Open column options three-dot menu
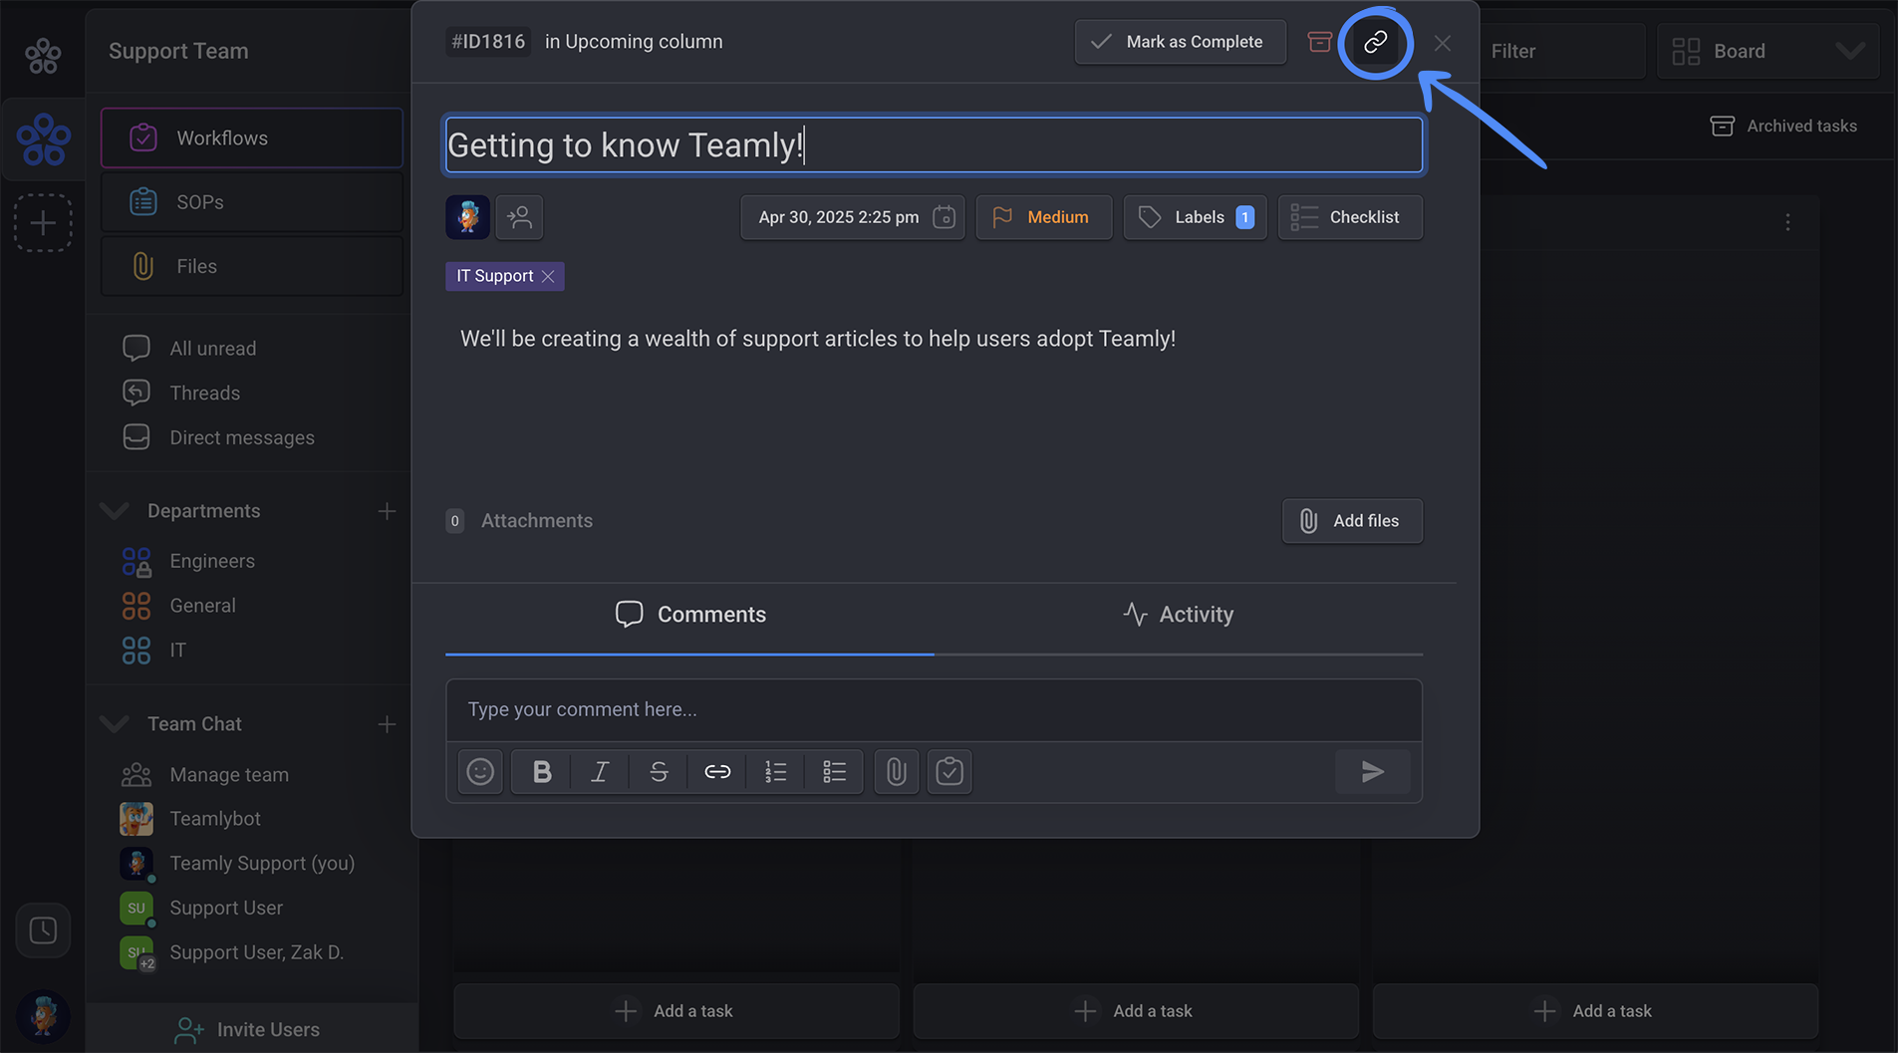Image resolution: width=1898 pixels, height=1053 pixels. click(x=1787, y=222)
